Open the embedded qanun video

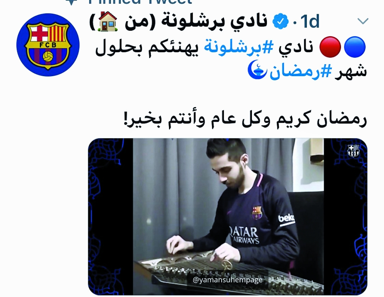pyautogui.click(x=227, y=217)
